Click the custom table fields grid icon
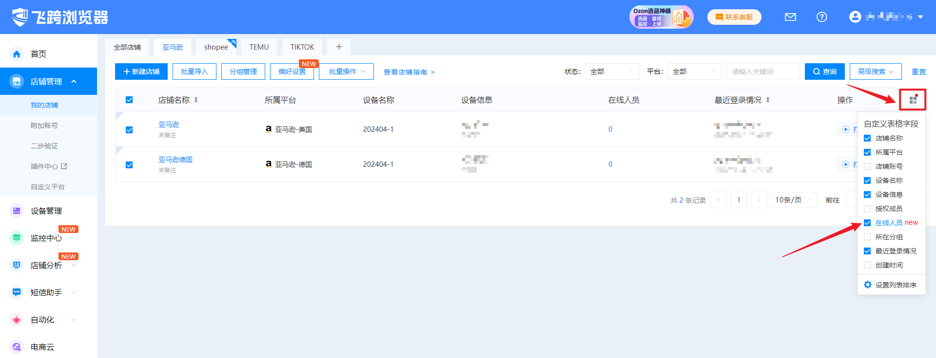 913,100
